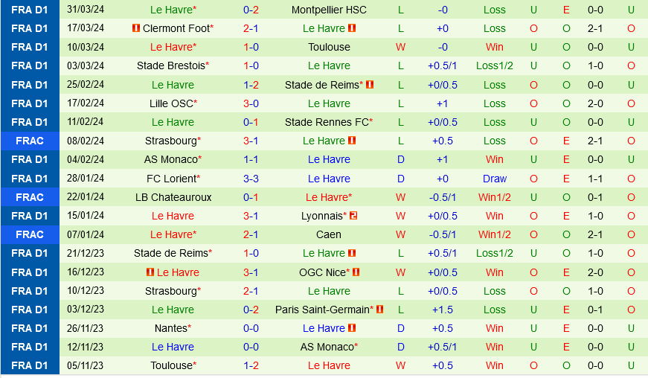Open the Montpellier HSC team link

point(329,10)
